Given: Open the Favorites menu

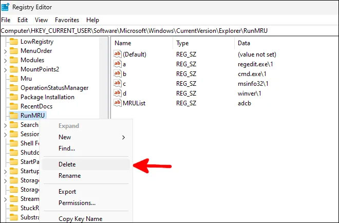Looking at the screenshot, I should pos(67,20).
